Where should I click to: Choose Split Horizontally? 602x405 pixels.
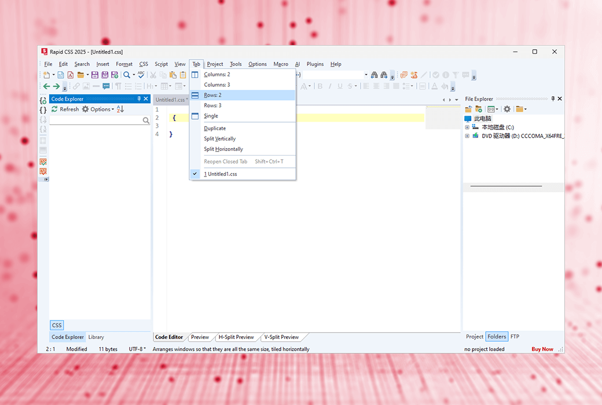pos(243,149)
